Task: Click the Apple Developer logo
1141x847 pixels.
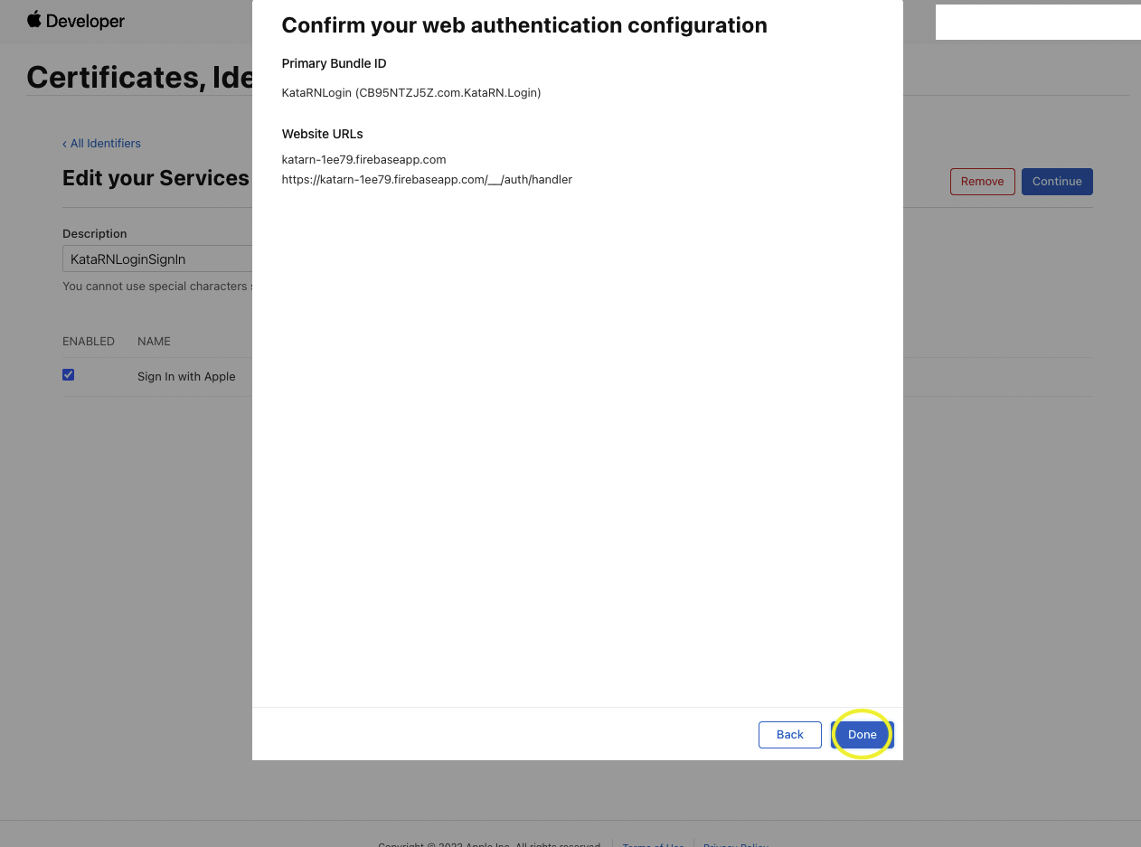Action: point(76,21)
